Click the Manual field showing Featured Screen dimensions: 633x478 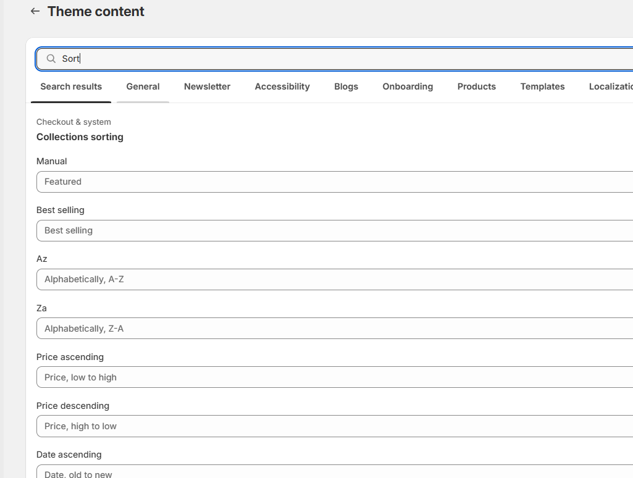[x=333, y=182]
